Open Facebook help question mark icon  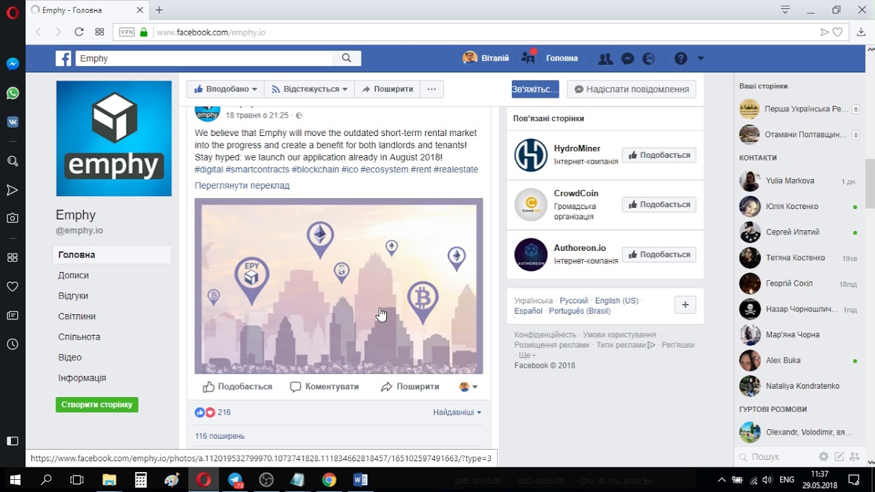click(681, 59)
